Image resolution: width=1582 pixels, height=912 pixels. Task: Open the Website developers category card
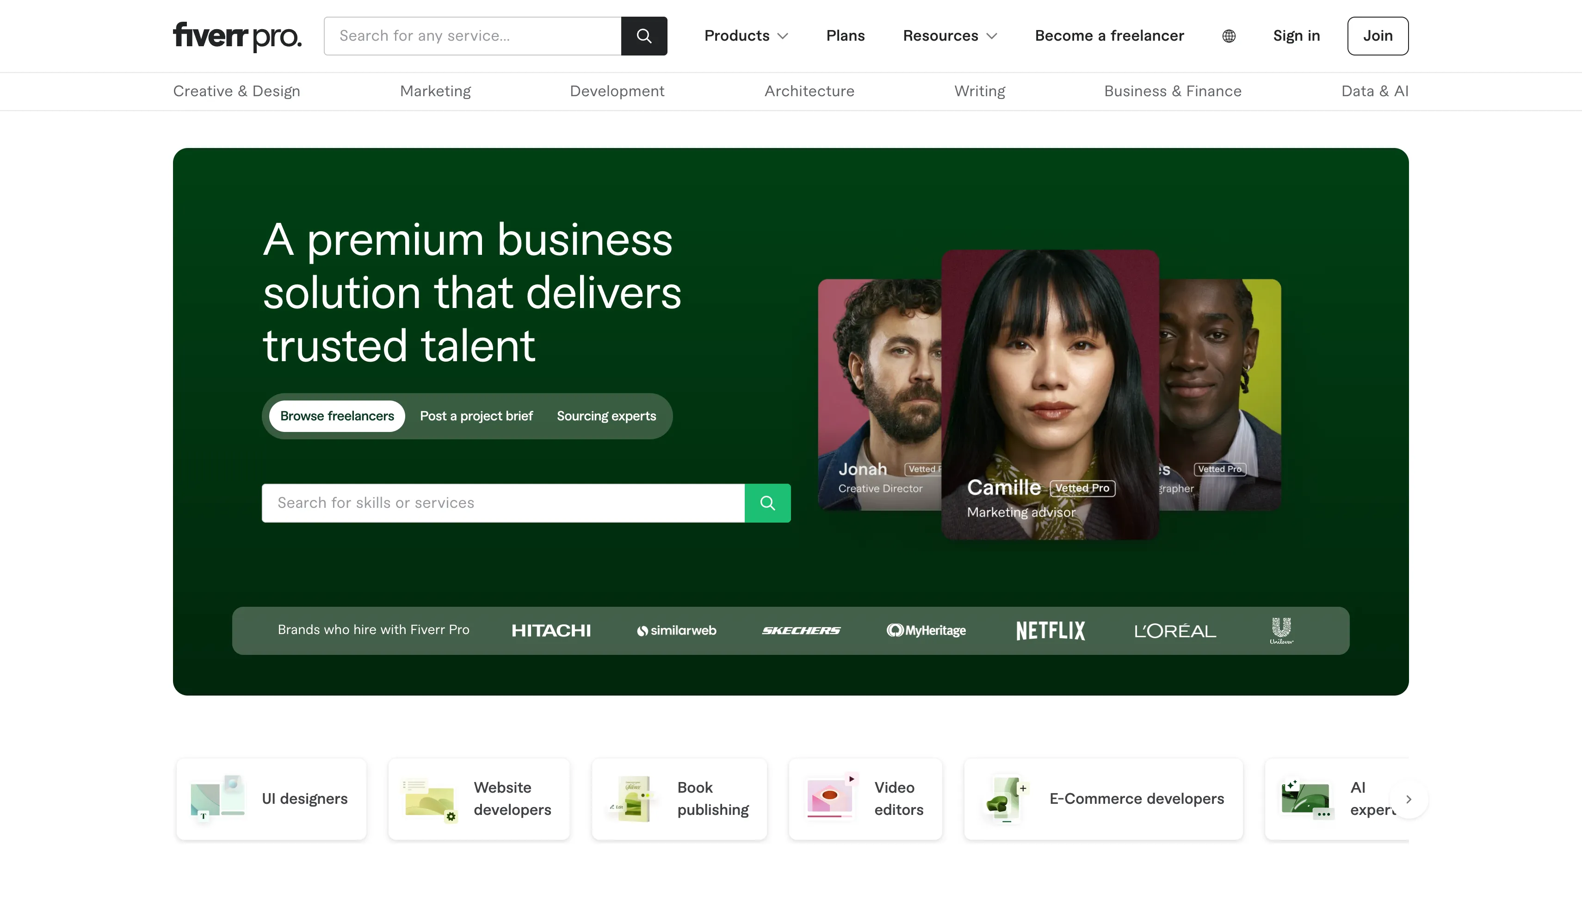(479, 799)
